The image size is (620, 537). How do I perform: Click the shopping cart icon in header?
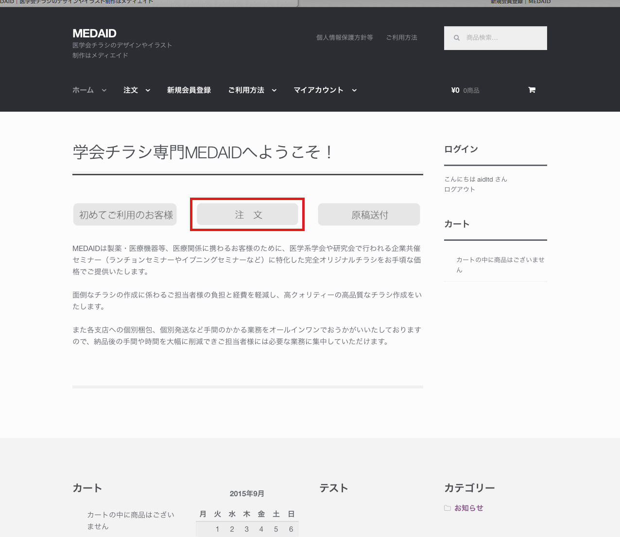532,90
